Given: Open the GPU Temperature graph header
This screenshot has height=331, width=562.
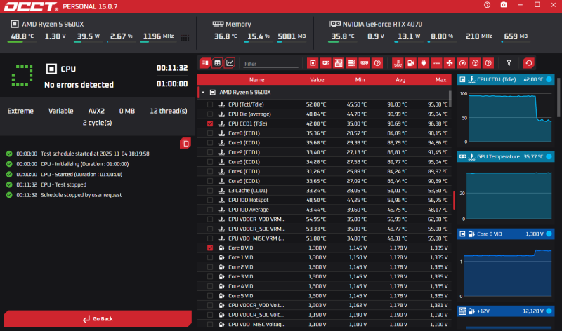Looking at the screenshot, I should (506, 156).
